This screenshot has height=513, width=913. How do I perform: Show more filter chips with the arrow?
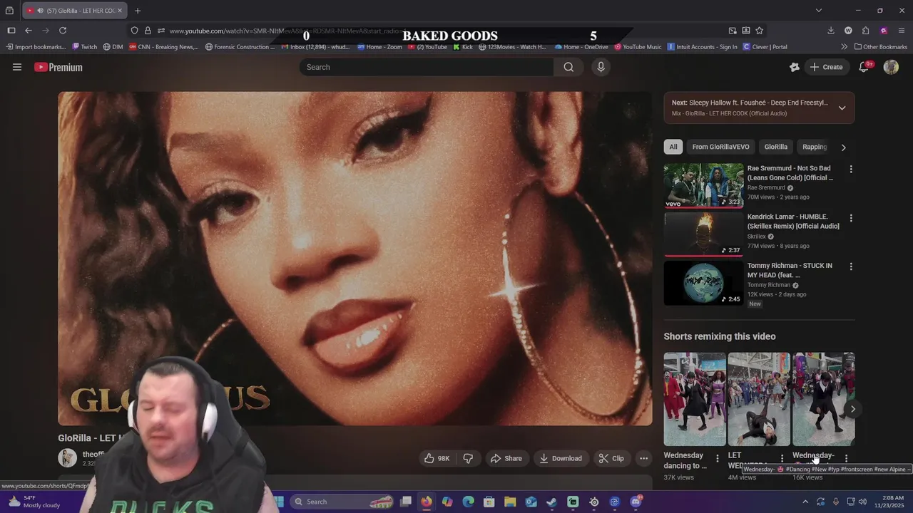click(x=843, y=147)
